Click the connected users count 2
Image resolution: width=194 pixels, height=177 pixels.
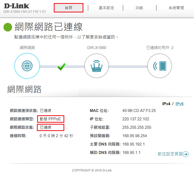(172, 48)
